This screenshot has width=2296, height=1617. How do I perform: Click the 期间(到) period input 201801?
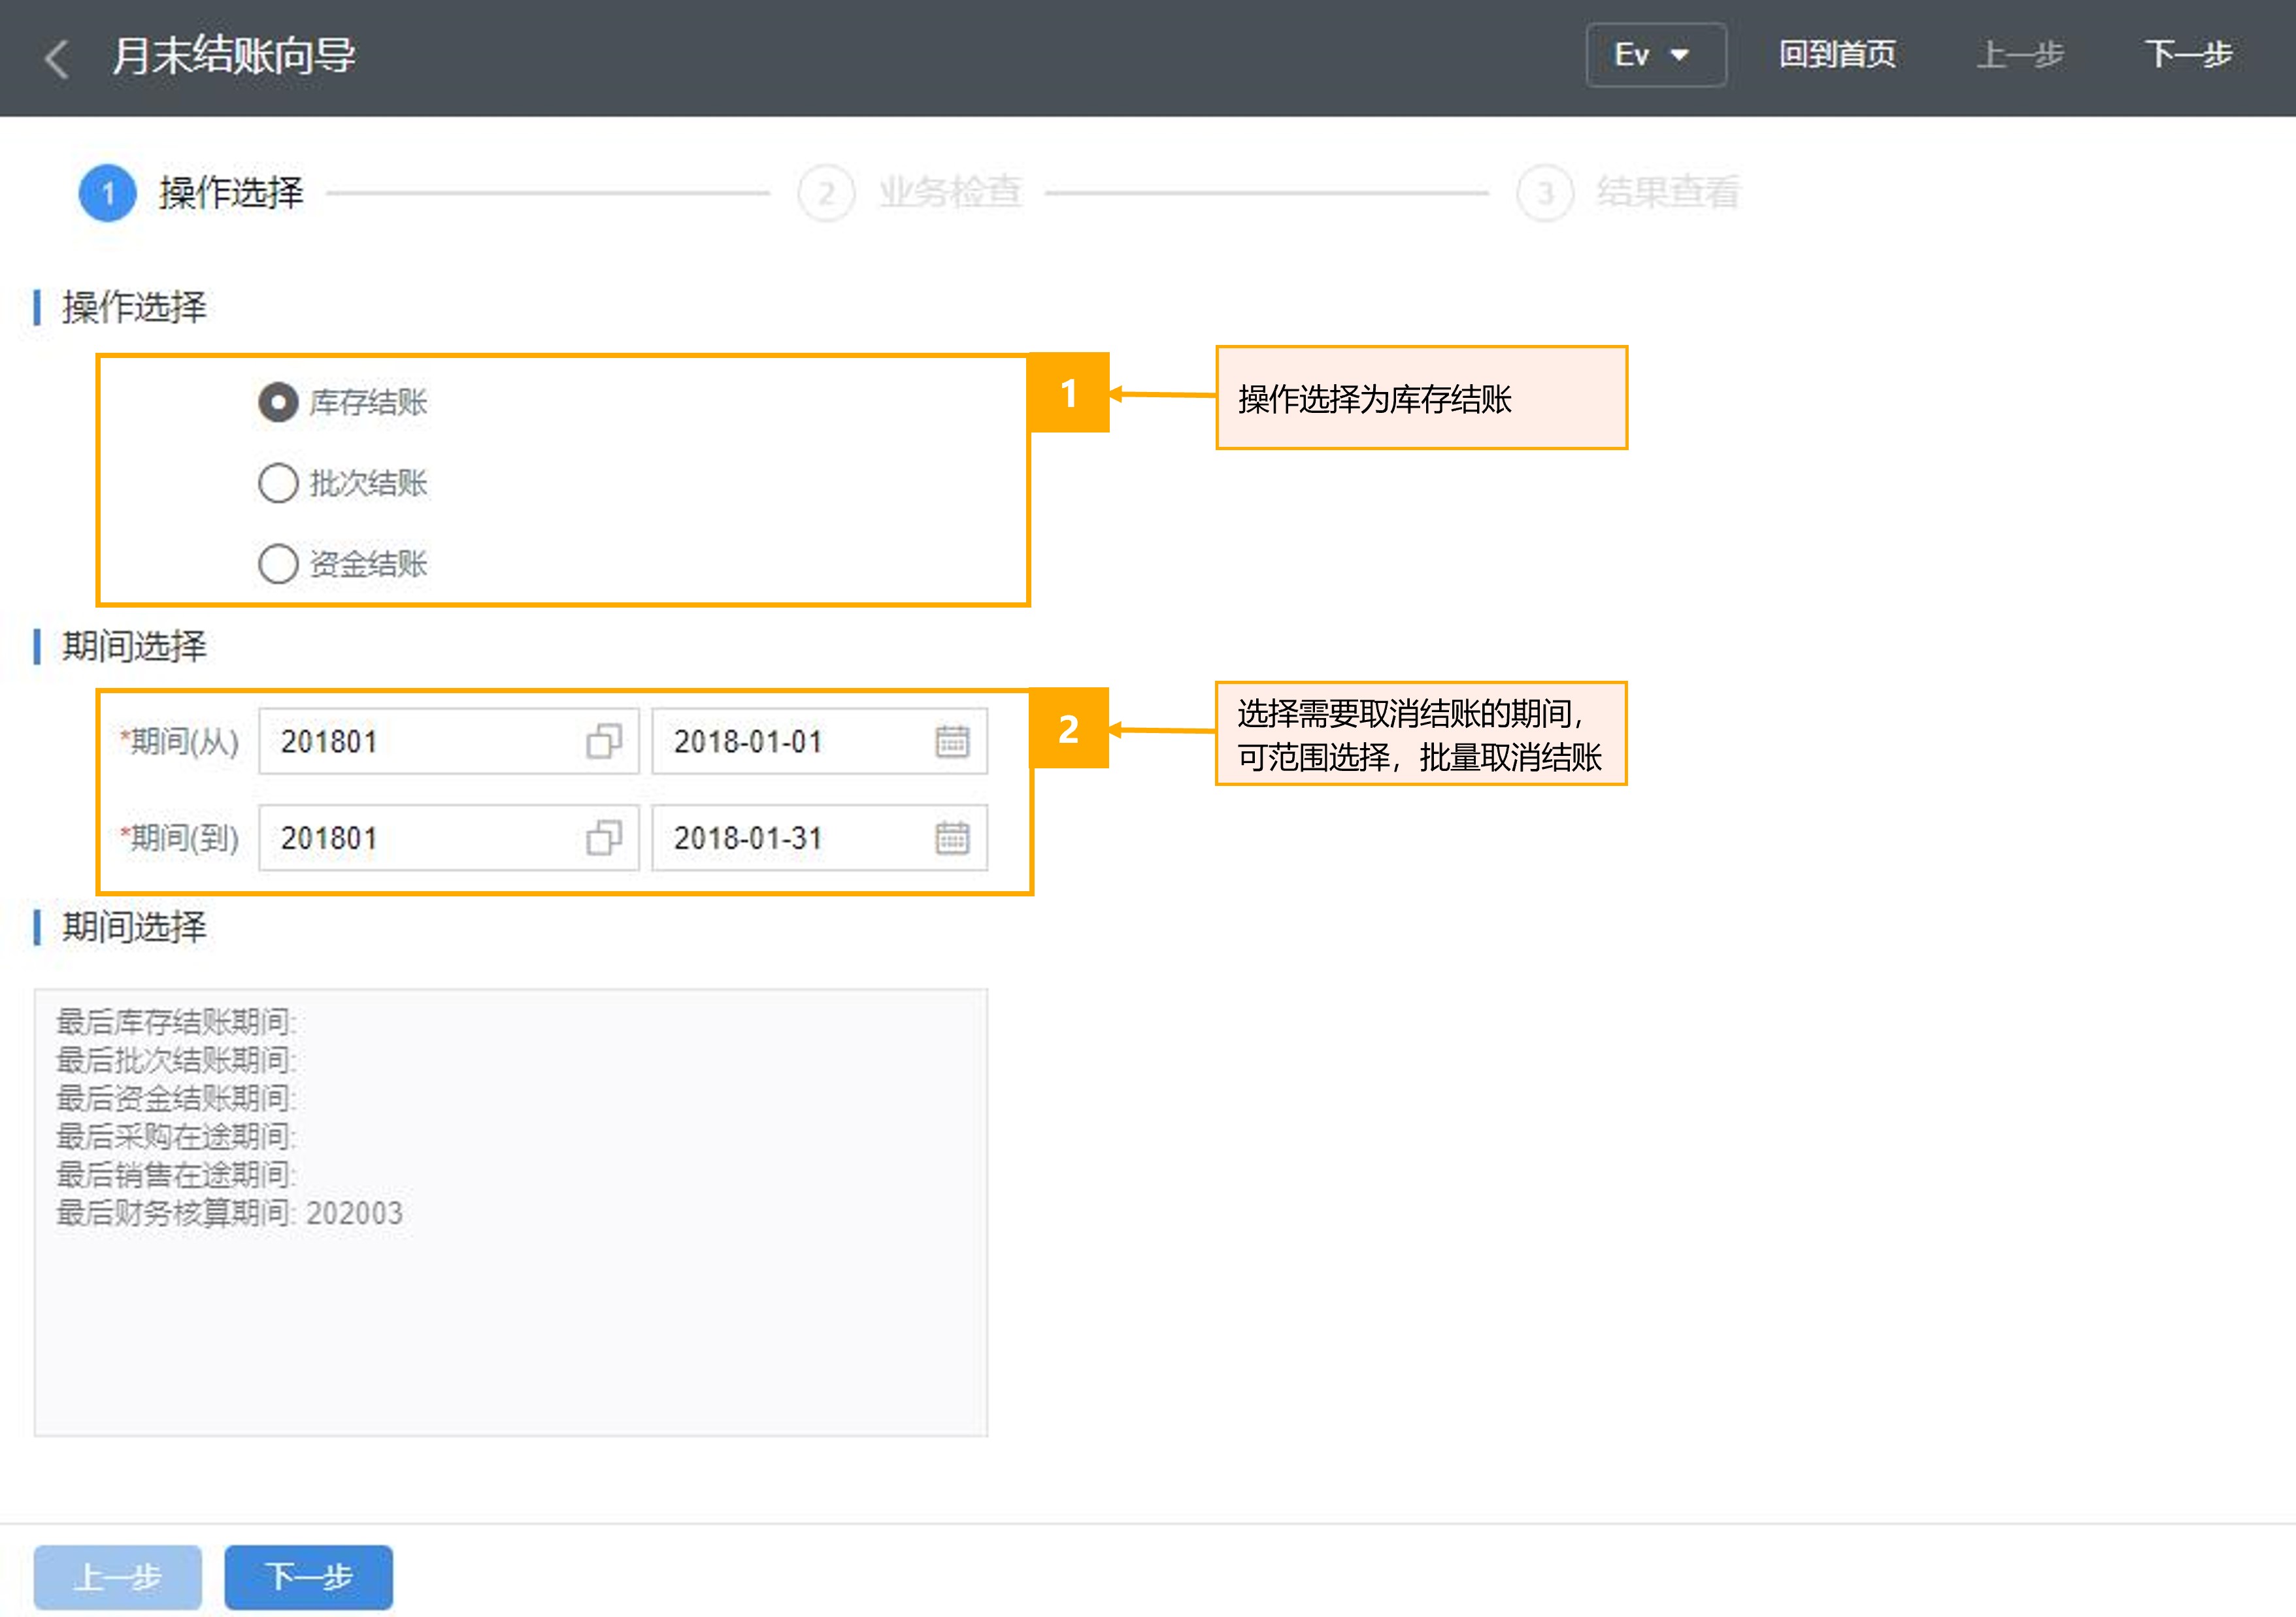pos(448,838)
